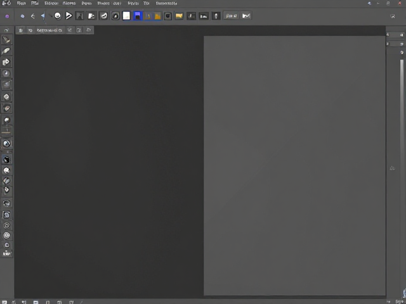Screen dimensions: 406x304
Task: Select the spiral tool in left toolbox
Action: (x=7, y=225)
